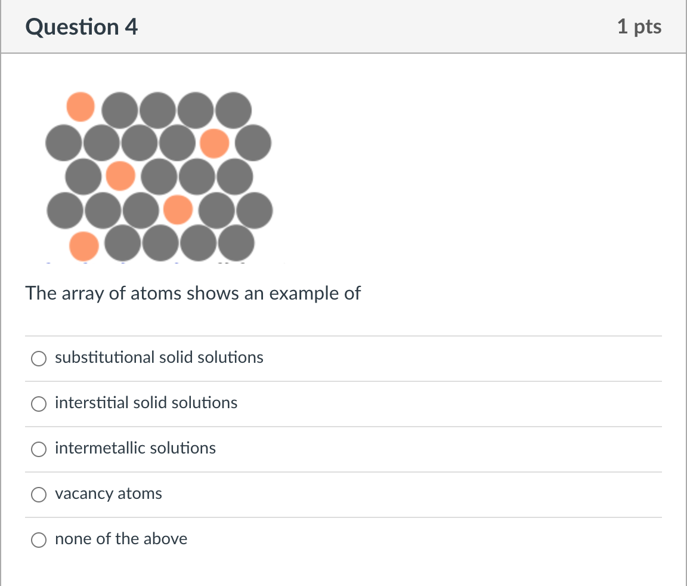
Task: Click the substitutional solid solutions answer text
Action: (159, 357)
